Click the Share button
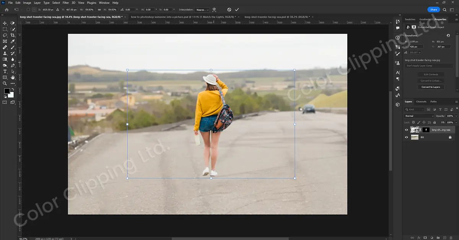The height and width of the screenshot is (240, 459). point(433,10)
